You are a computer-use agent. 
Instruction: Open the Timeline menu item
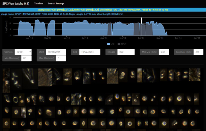point(38,4)
